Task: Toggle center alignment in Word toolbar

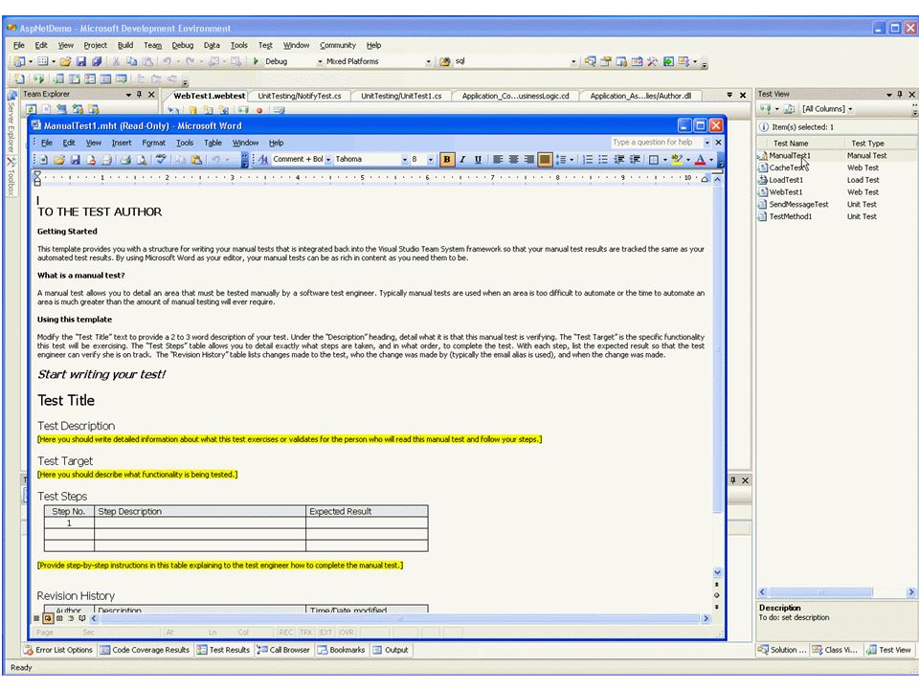Action: coord(513,160)
